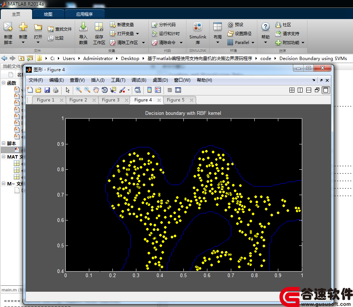This screenshot has height=307, width=353.
Task: Select the Pan hand tool
Action: (96, 90)
